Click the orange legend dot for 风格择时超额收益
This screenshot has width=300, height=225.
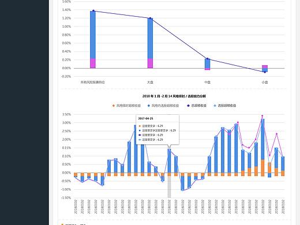click(114, 106)
